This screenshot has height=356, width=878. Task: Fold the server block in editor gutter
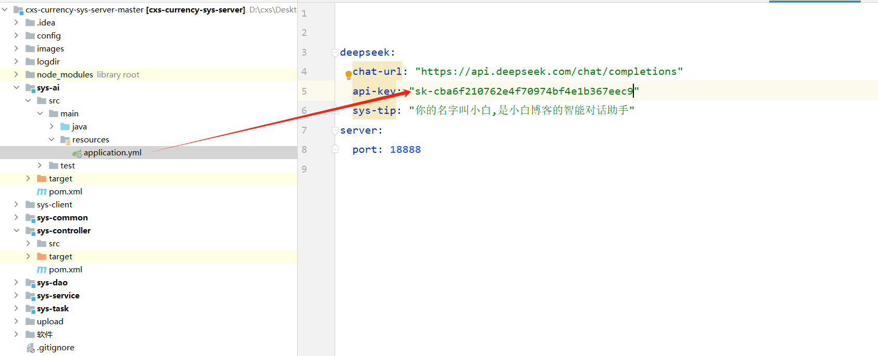tap(335, 130)
